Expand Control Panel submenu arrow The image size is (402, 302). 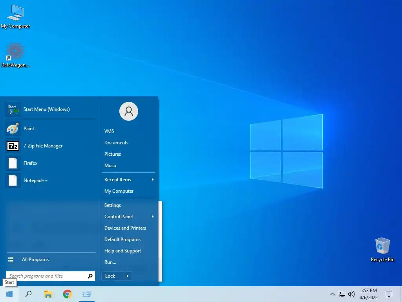[153, 217]
